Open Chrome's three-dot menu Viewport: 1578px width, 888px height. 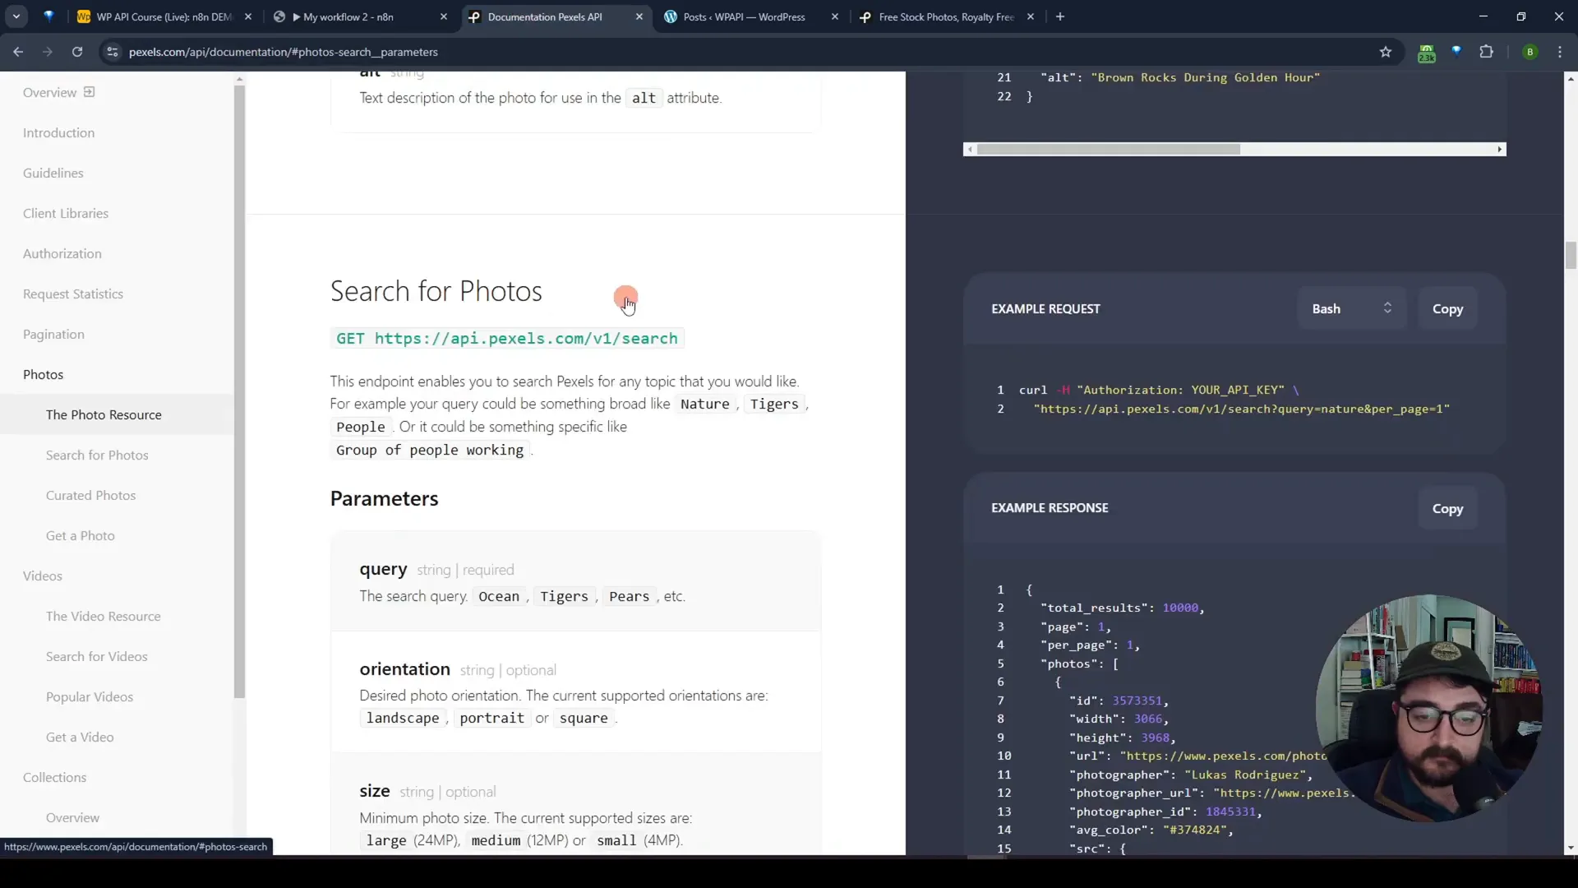click(1560, 52)
